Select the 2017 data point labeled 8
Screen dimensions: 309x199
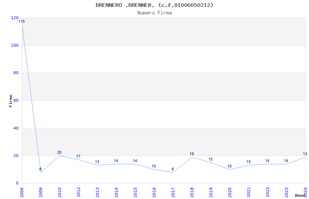point(173,172)
